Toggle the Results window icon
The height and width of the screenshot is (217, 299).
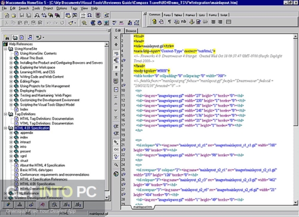pos(75,16)
